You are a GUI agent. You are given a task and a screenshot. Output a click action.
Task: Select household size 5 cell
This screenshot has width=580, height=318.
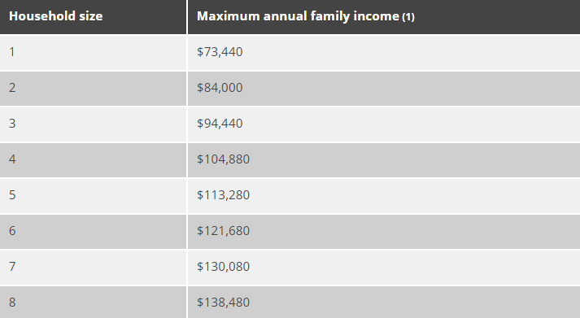pos(93,196)
